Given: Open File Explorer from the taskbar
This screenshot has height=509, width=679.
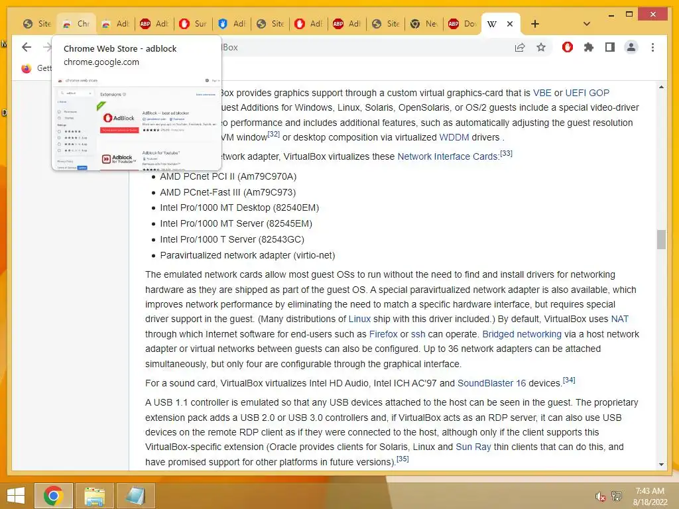Looking at the screenshot, I should (x=94, y=496).
